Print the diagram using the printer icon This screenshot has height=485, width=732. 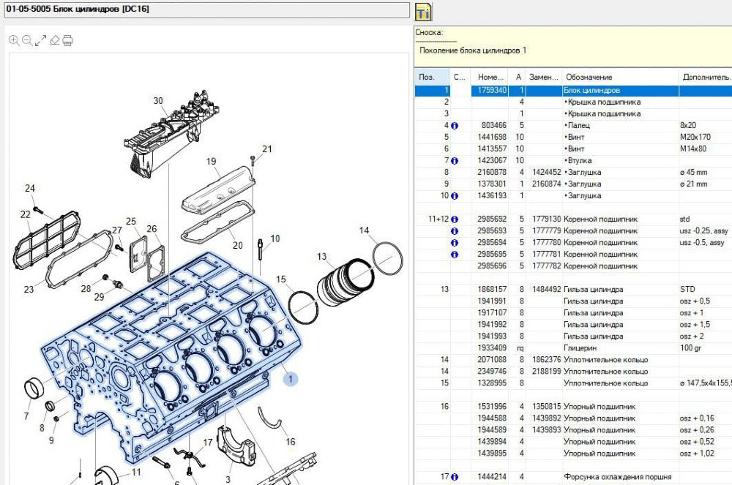67,40
